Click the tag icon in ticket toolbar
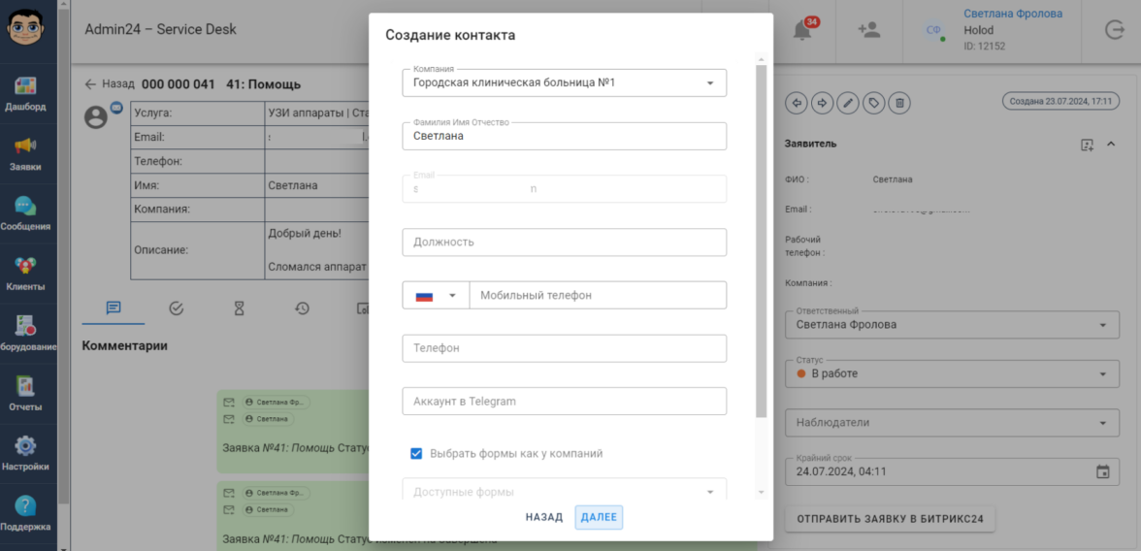1141x551 pixels. click(873, 102)
